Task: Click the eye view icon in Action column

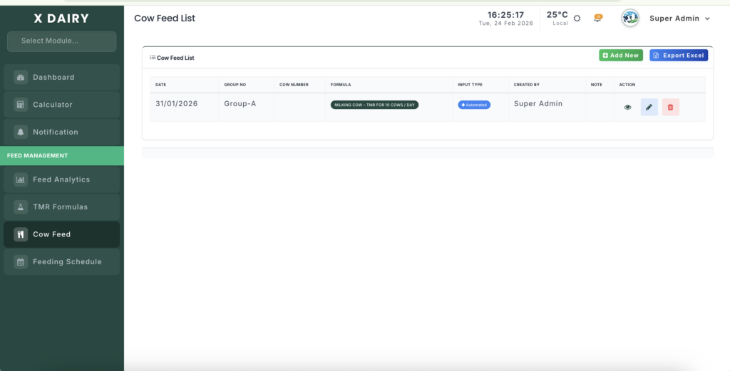Action: click(627, 108)
